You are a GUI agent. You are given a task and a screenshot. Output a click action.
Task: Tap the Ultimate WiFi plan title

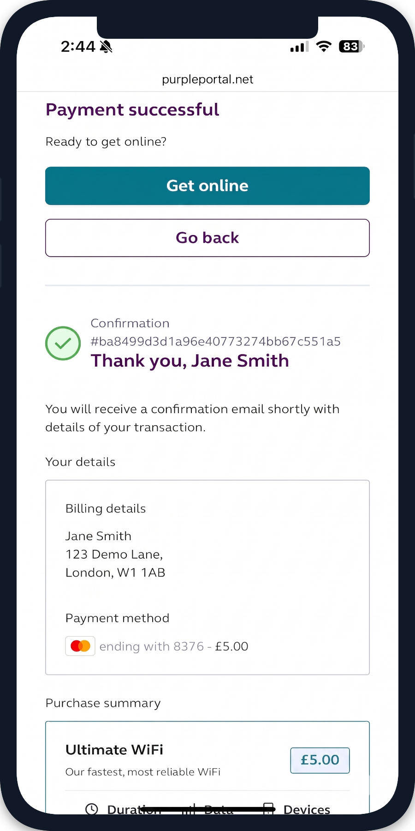point(114,749)
